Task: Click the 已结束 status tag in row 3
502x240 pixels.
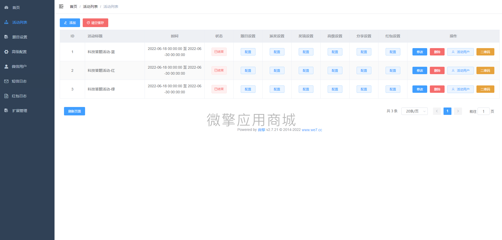Action: pos(219,89)
